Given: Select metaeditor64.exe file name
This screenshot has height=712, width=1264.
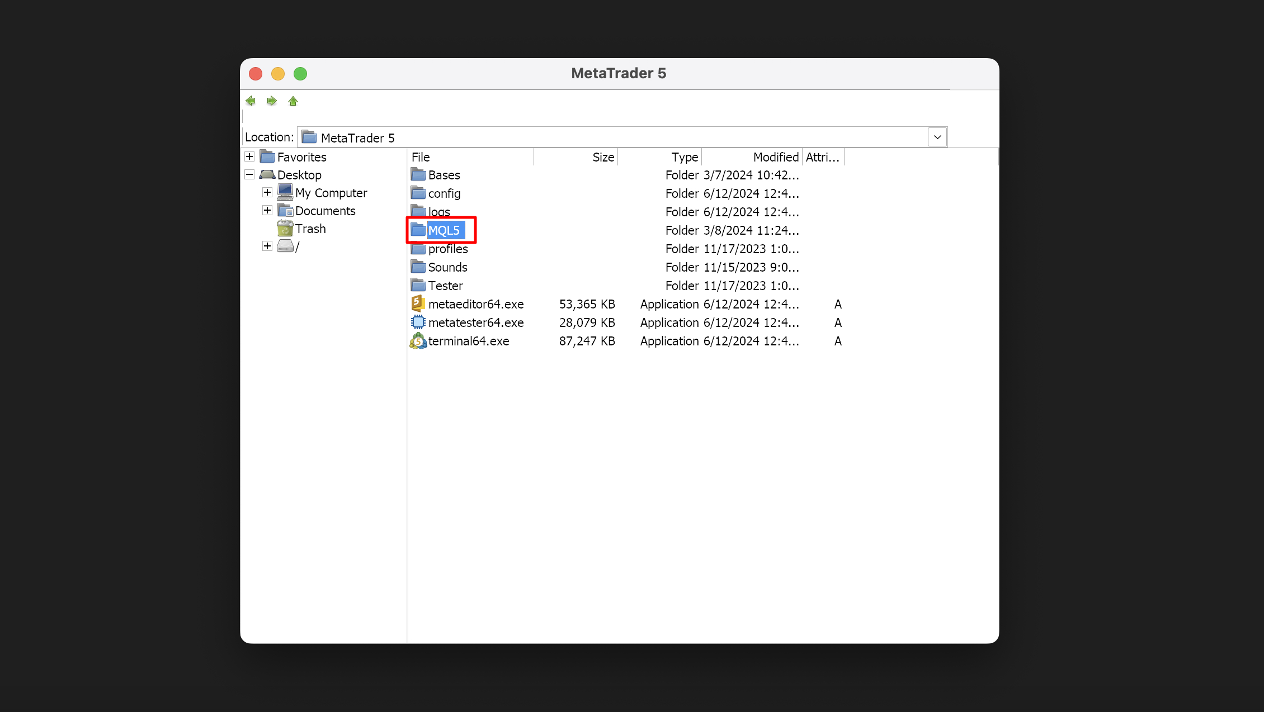Looking at the screenshot, I should point(476,304).
